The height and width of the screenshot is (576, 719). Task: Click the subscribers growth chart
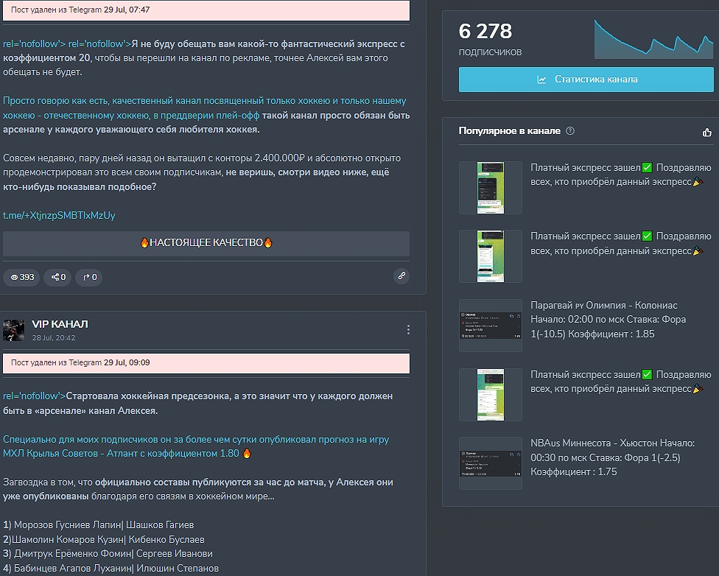coord(653,39)
